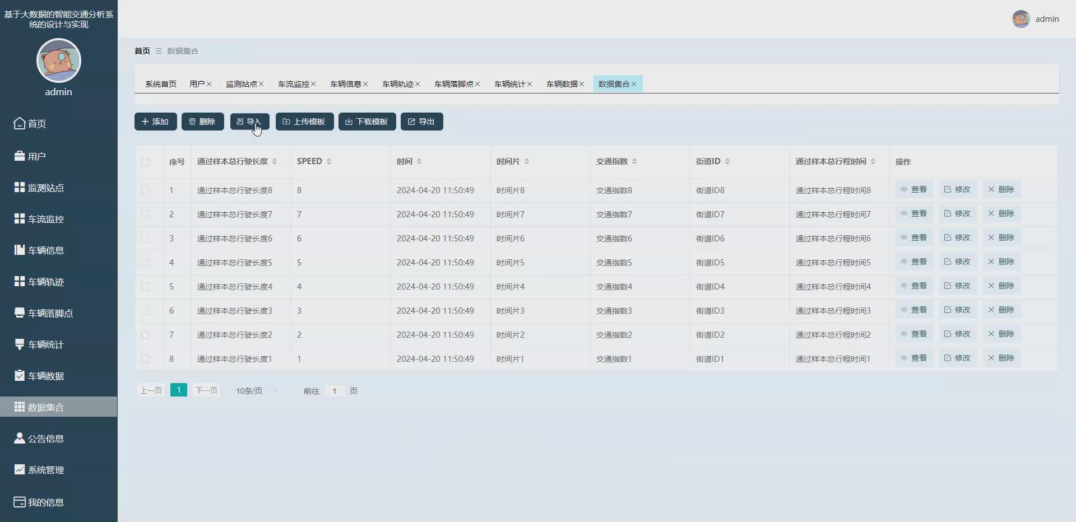Click the 我的信息 card icon in sidebar

(x=20, y=502)
